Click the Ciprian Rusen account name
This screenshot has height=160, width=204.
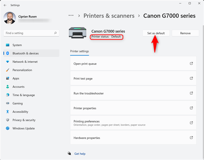coord(27,16)
